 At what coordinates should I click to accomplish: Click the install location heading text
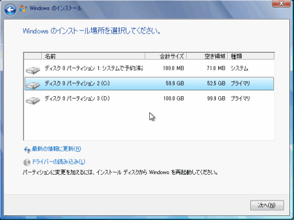click(x=92, y=31)
